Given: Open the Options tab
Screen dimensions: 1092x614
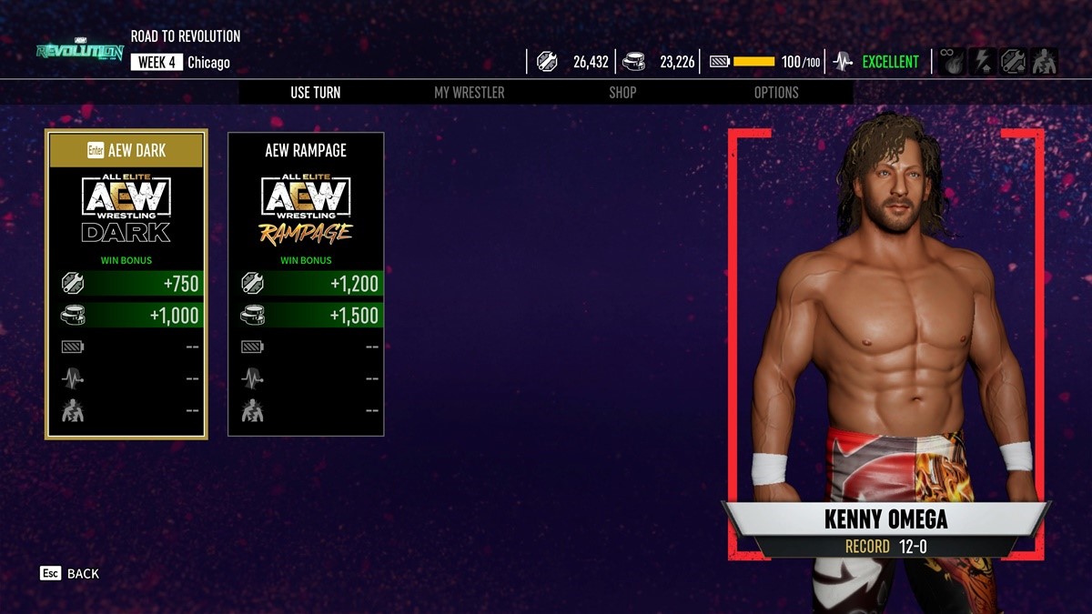Looking at the screenshot, I should 776,92.
